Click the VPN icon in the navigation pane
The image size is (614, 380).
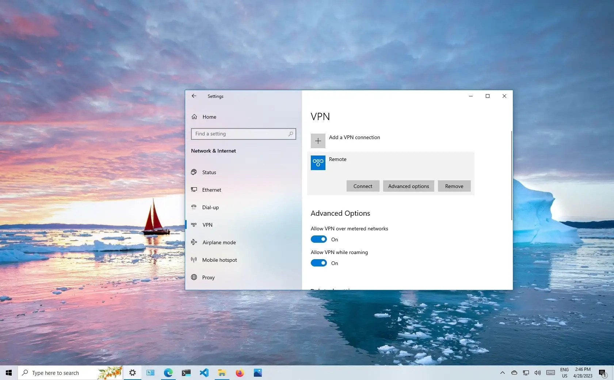[194, 224]
